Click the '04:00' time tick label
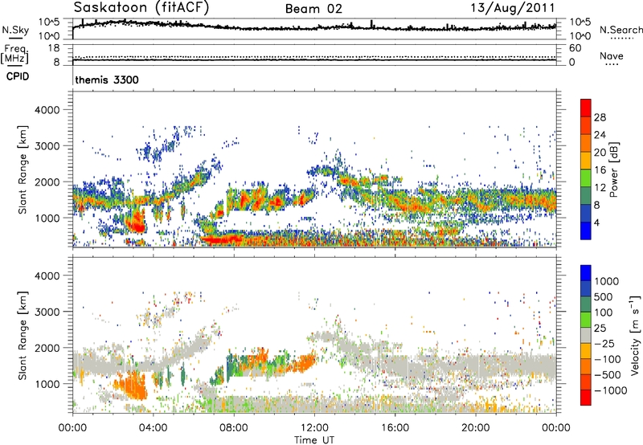643x445 pixels. 153,428
